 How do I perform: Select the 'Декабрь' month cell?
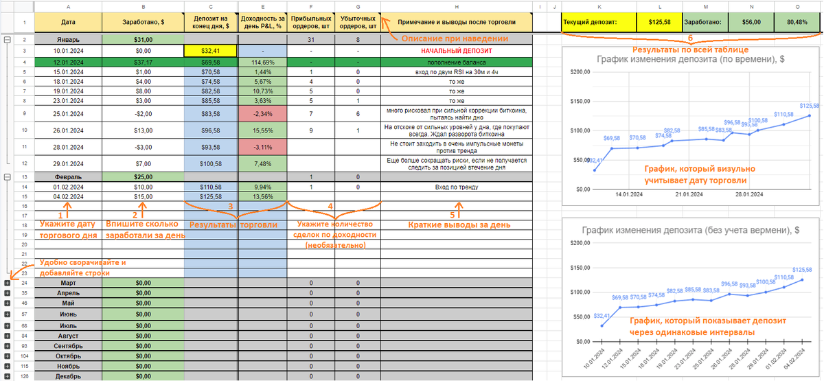pyautogui.click(x=68, y=376)
